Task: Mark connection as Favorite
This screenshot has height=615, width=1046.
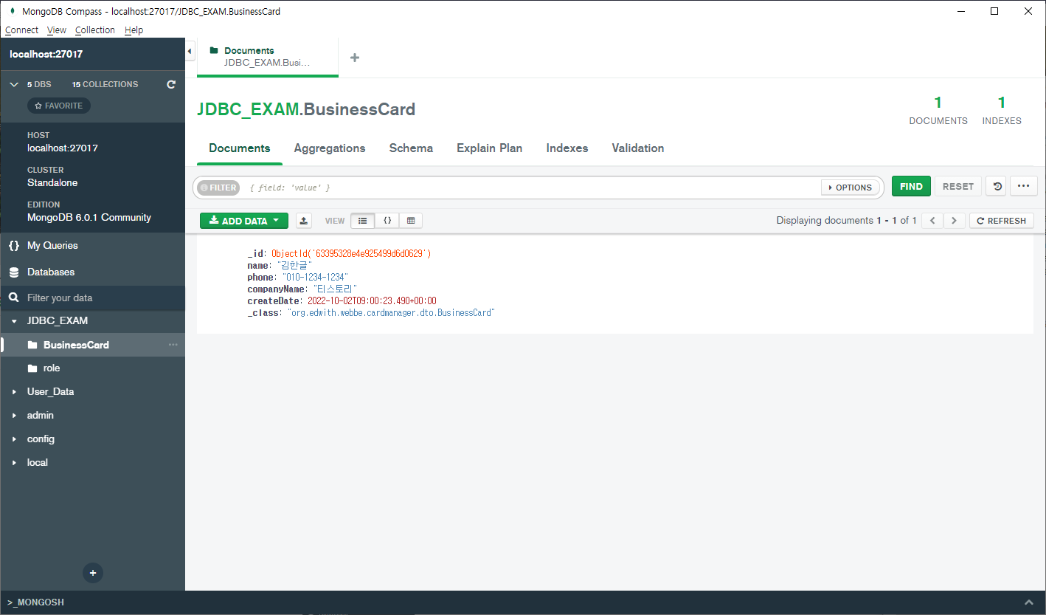Action: coord(59,106)
